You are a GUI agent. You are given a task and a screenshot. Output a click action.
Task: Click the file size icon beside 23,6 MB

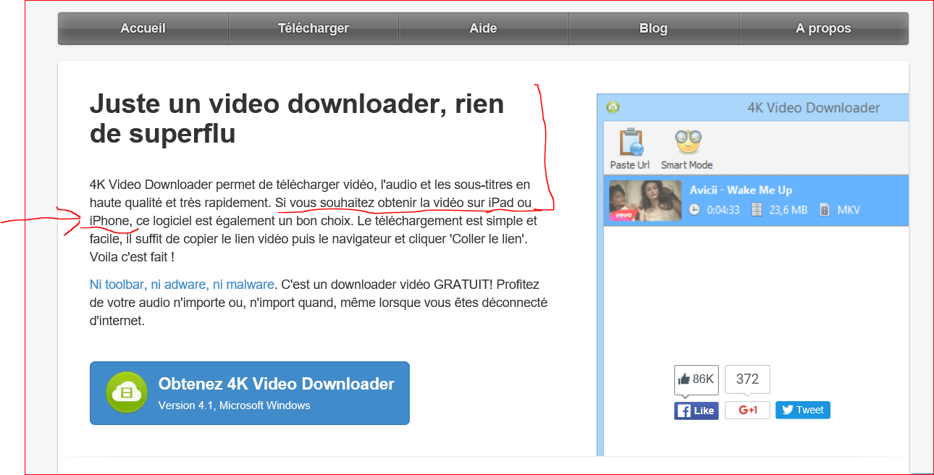[x=757, y=210]
